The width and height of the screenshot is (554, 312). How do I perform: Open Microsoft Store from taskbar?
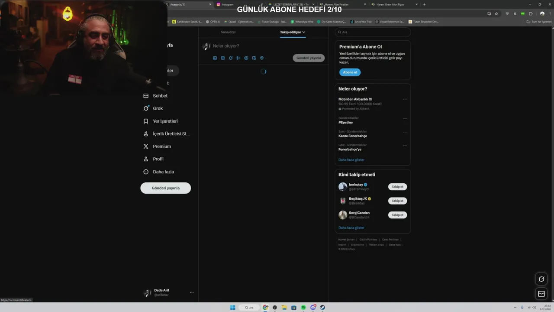(294, 308)
